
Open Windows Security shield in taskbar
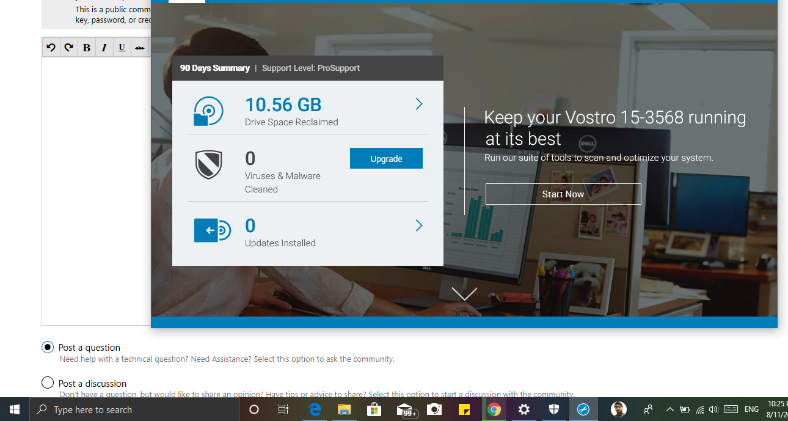[x=554, y=409]
